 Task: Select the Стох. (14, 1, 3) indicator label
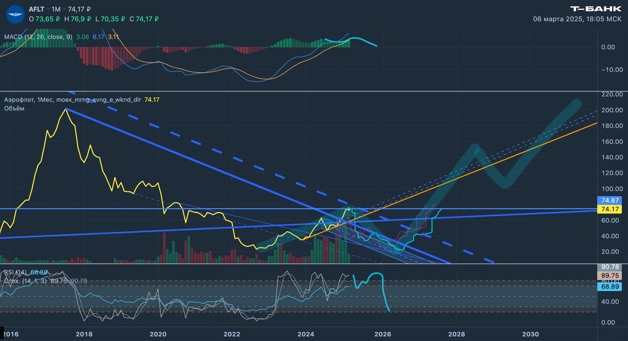tap(25, 281)
